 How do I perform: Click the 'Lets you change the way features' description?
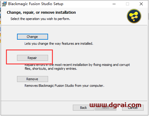59,44
